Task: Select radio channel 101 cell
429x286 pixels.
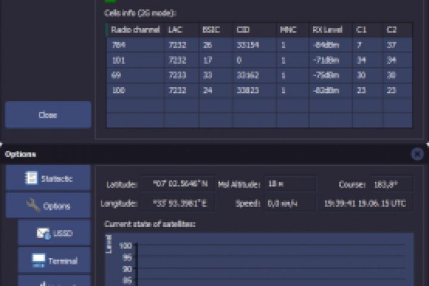Action: 135,60
